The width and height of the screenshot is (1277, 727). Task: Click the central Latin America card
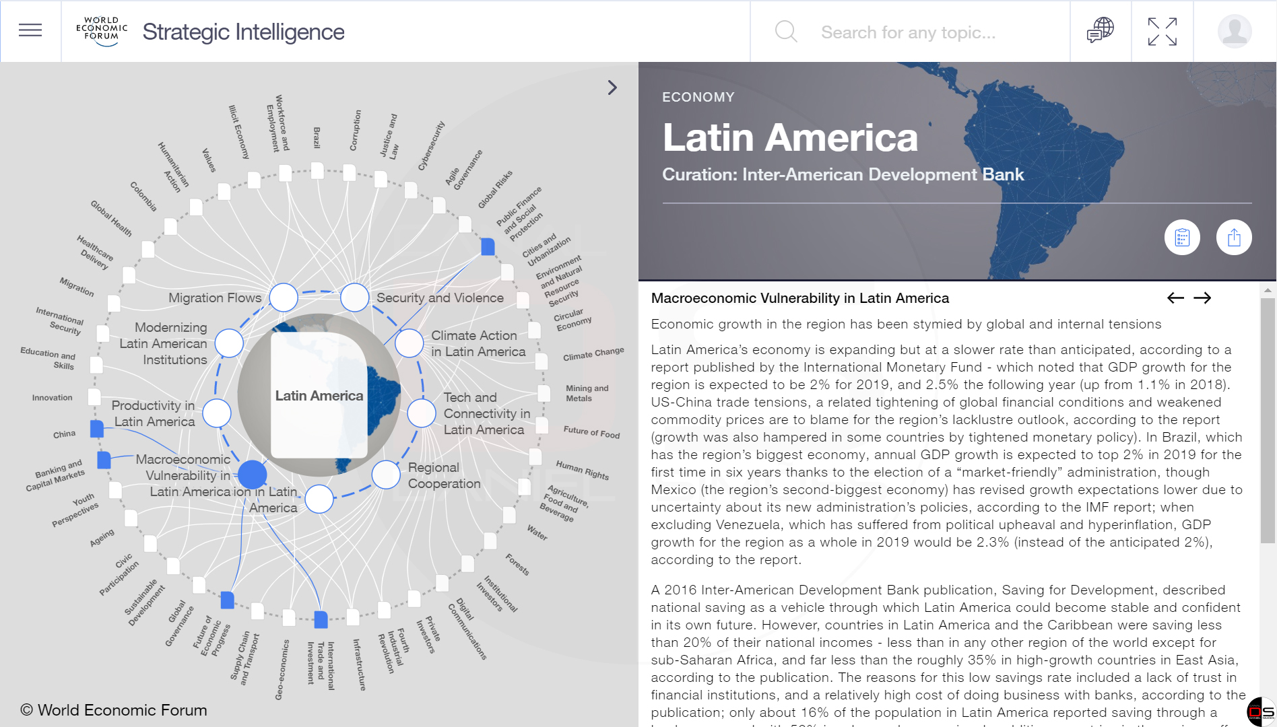319,396
